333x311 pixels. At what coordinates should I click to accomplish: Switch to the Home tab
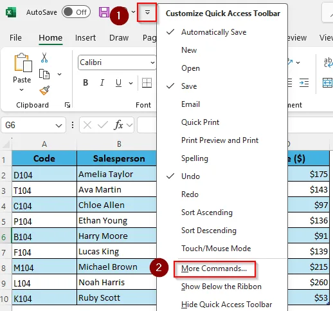(51, 38)
